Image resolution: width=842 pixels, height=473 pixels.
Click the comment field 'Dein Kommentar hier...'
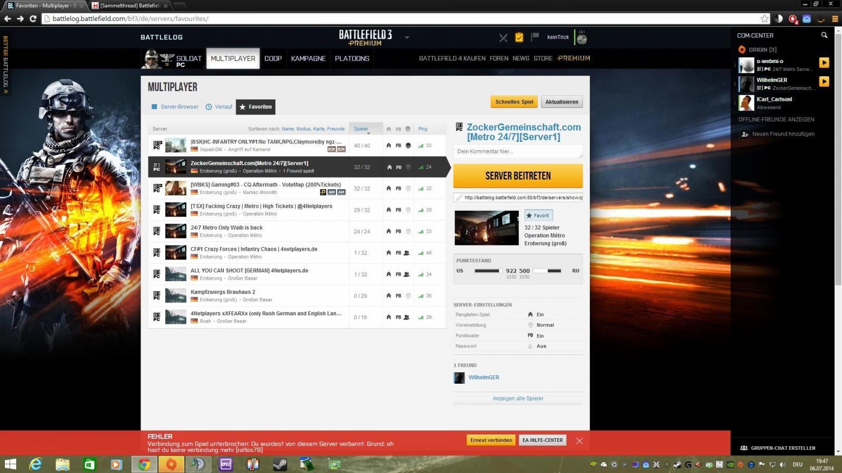tap(518, 151)
